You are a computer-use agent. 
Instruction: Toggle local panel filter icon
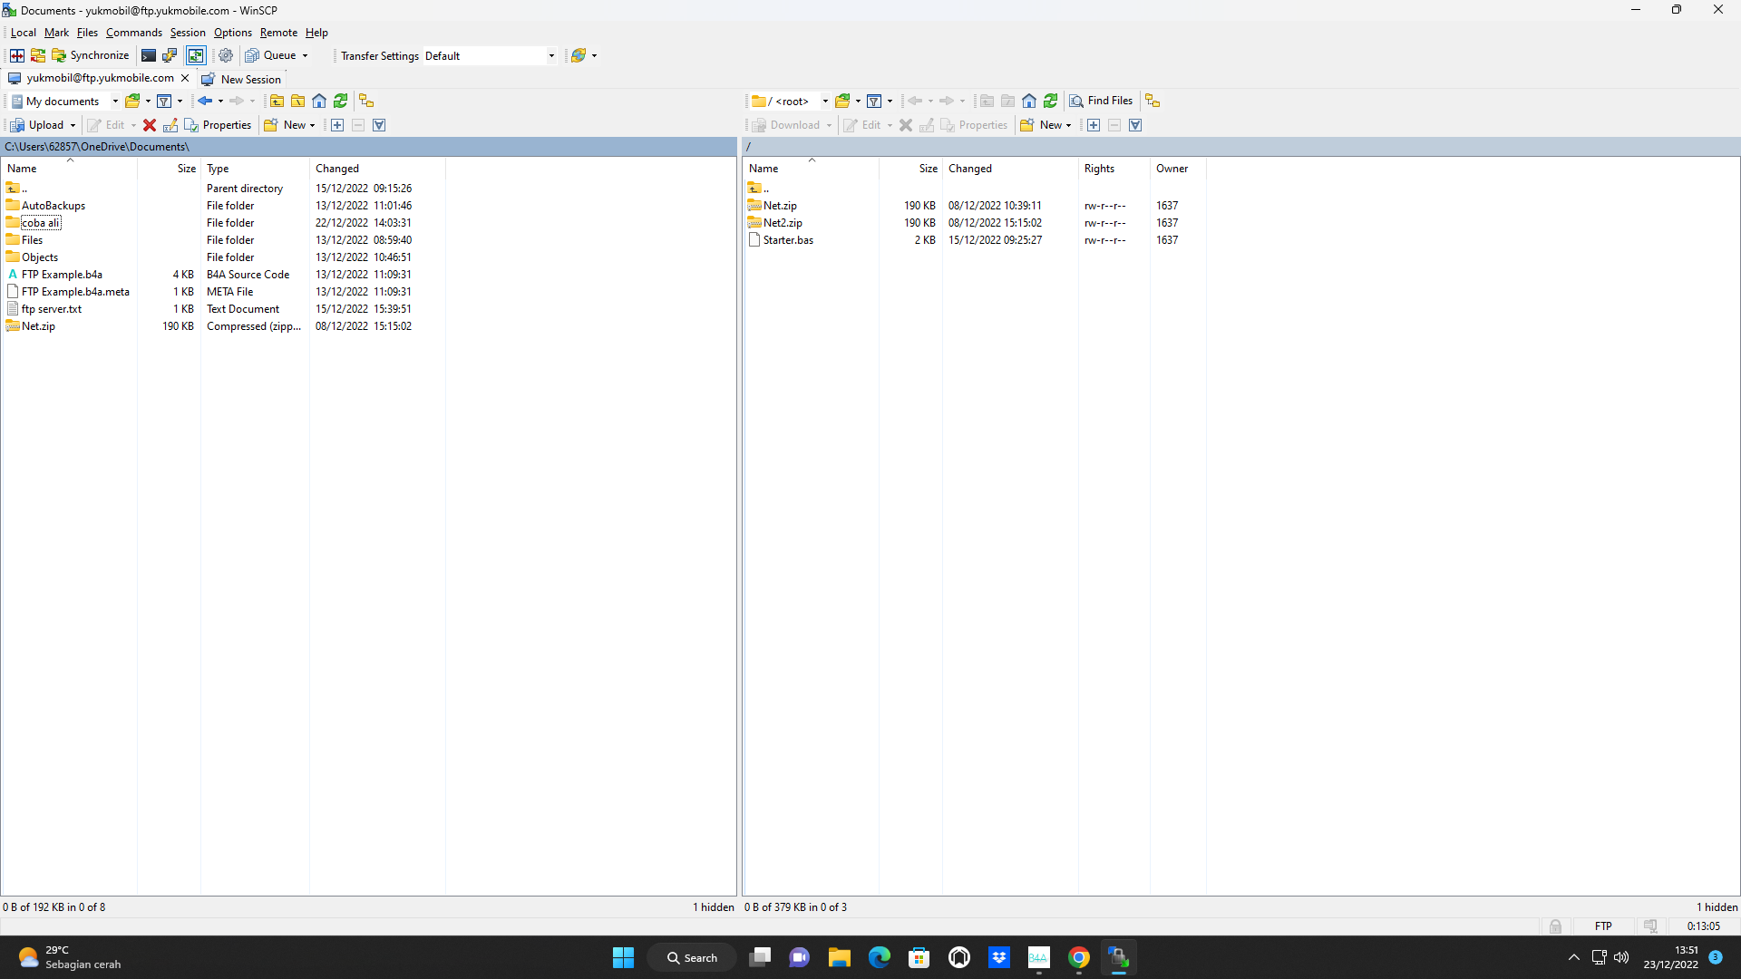click(164, 101)
